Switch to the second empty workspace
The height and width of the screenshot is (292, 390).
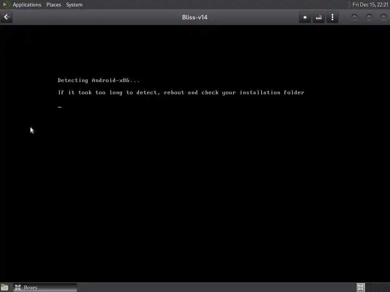(369, 287)
